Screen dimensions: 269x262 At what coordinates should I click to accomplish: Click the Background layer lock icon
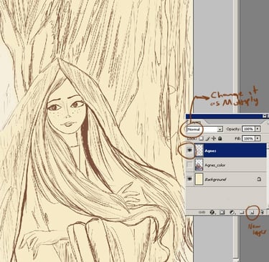(259, 179)
